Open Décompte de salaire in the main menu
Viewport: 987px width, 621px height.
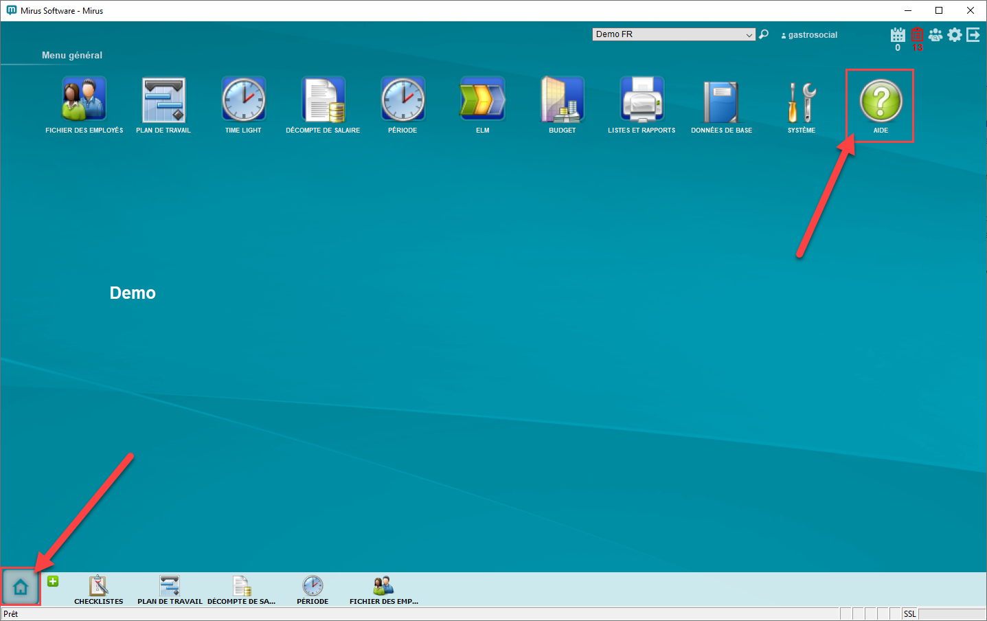[x=323, y=105]
